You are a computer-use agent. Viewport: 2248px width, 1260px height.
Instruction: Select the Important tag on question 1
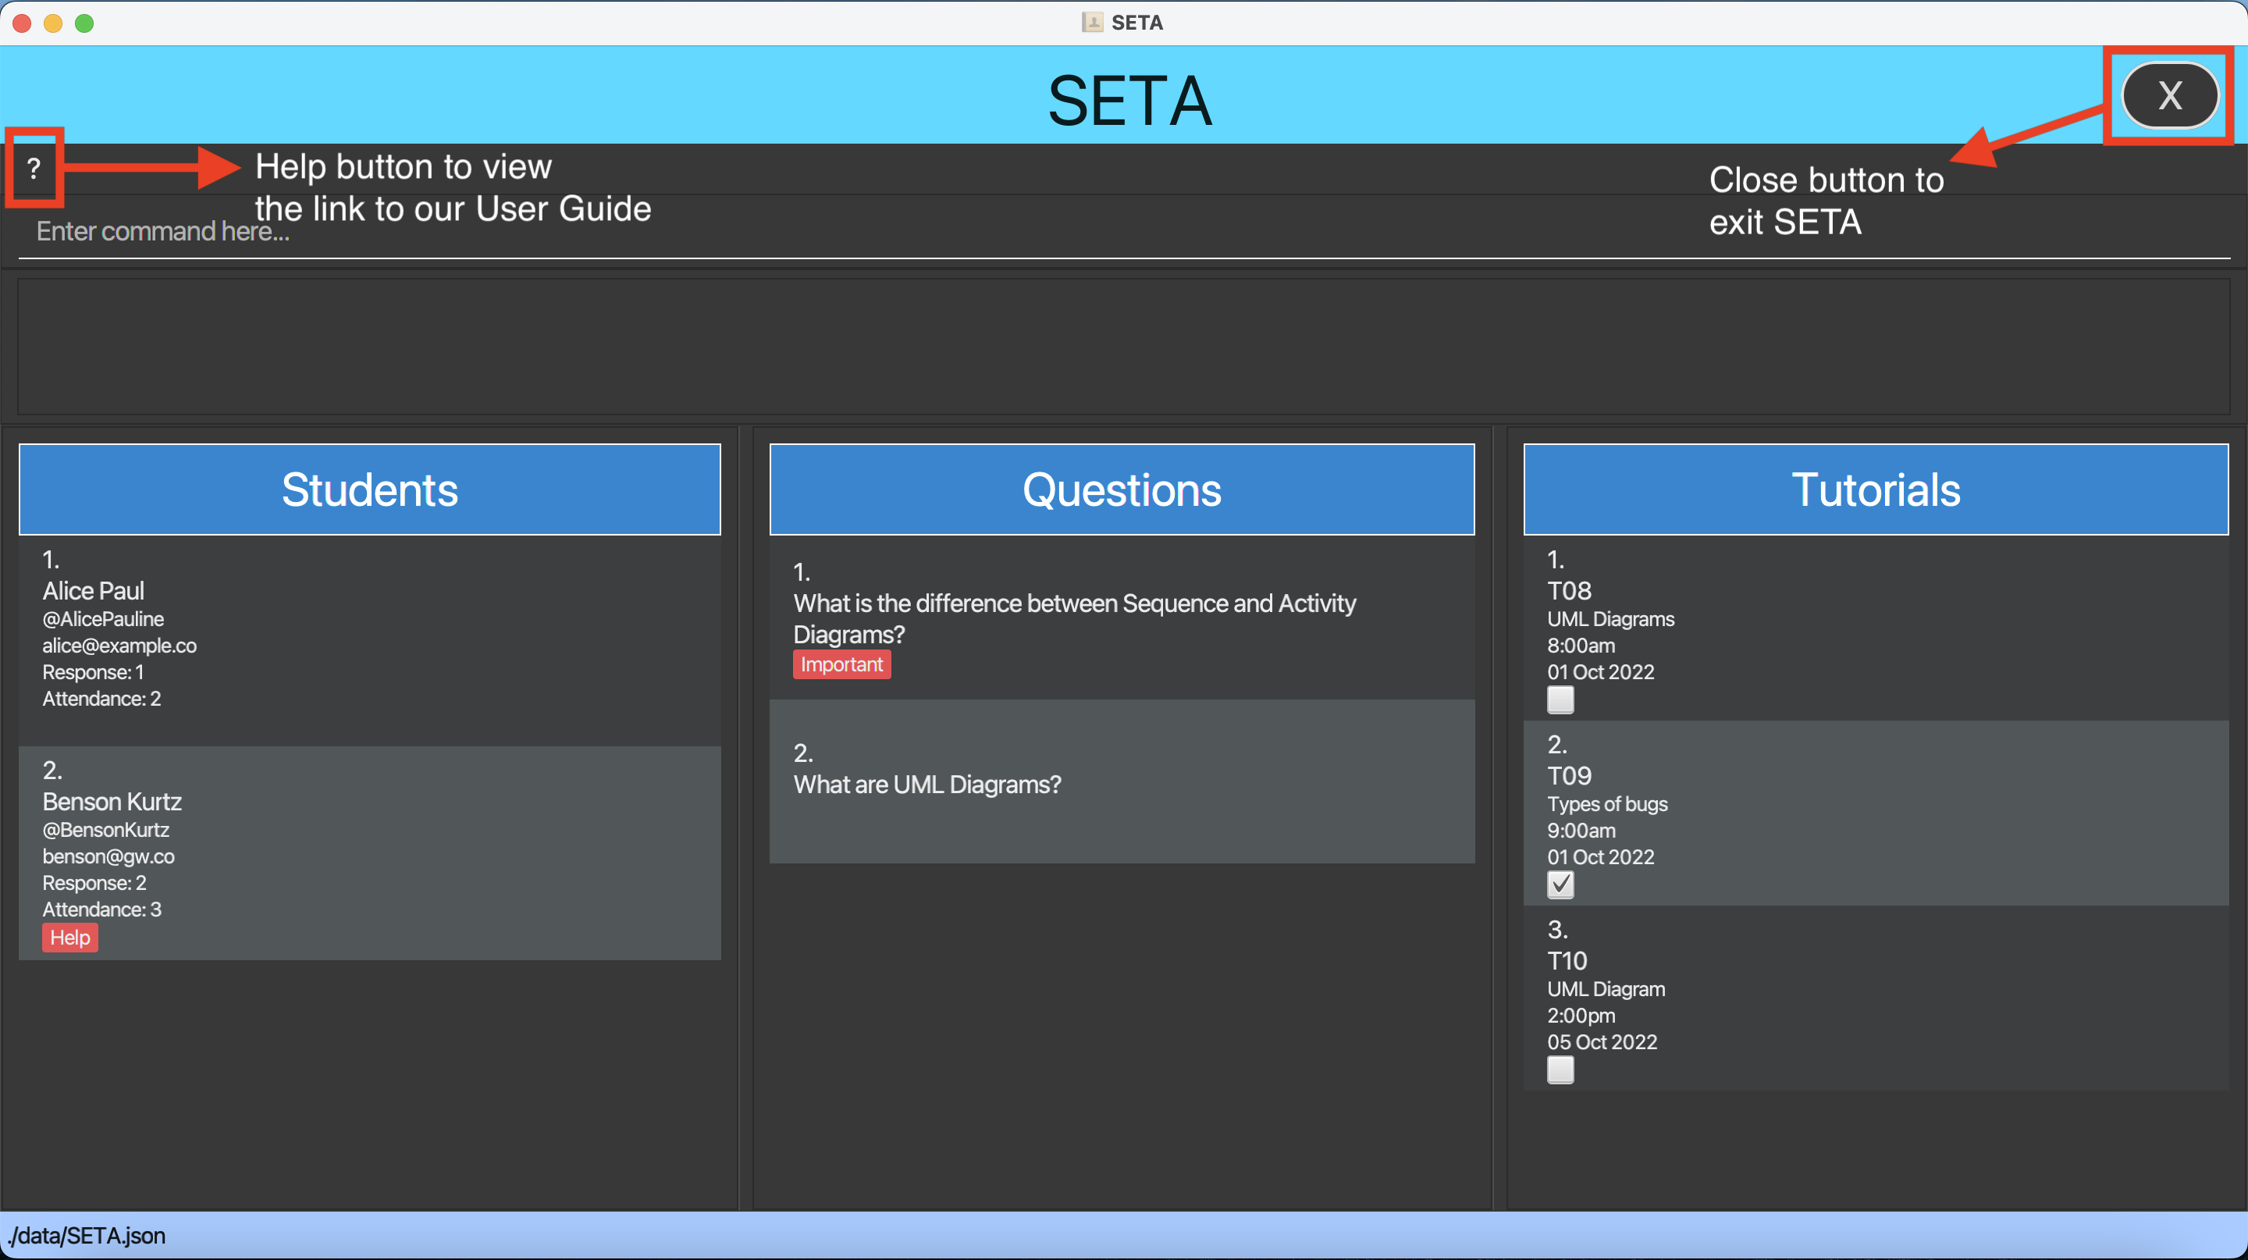click(841, 665)
